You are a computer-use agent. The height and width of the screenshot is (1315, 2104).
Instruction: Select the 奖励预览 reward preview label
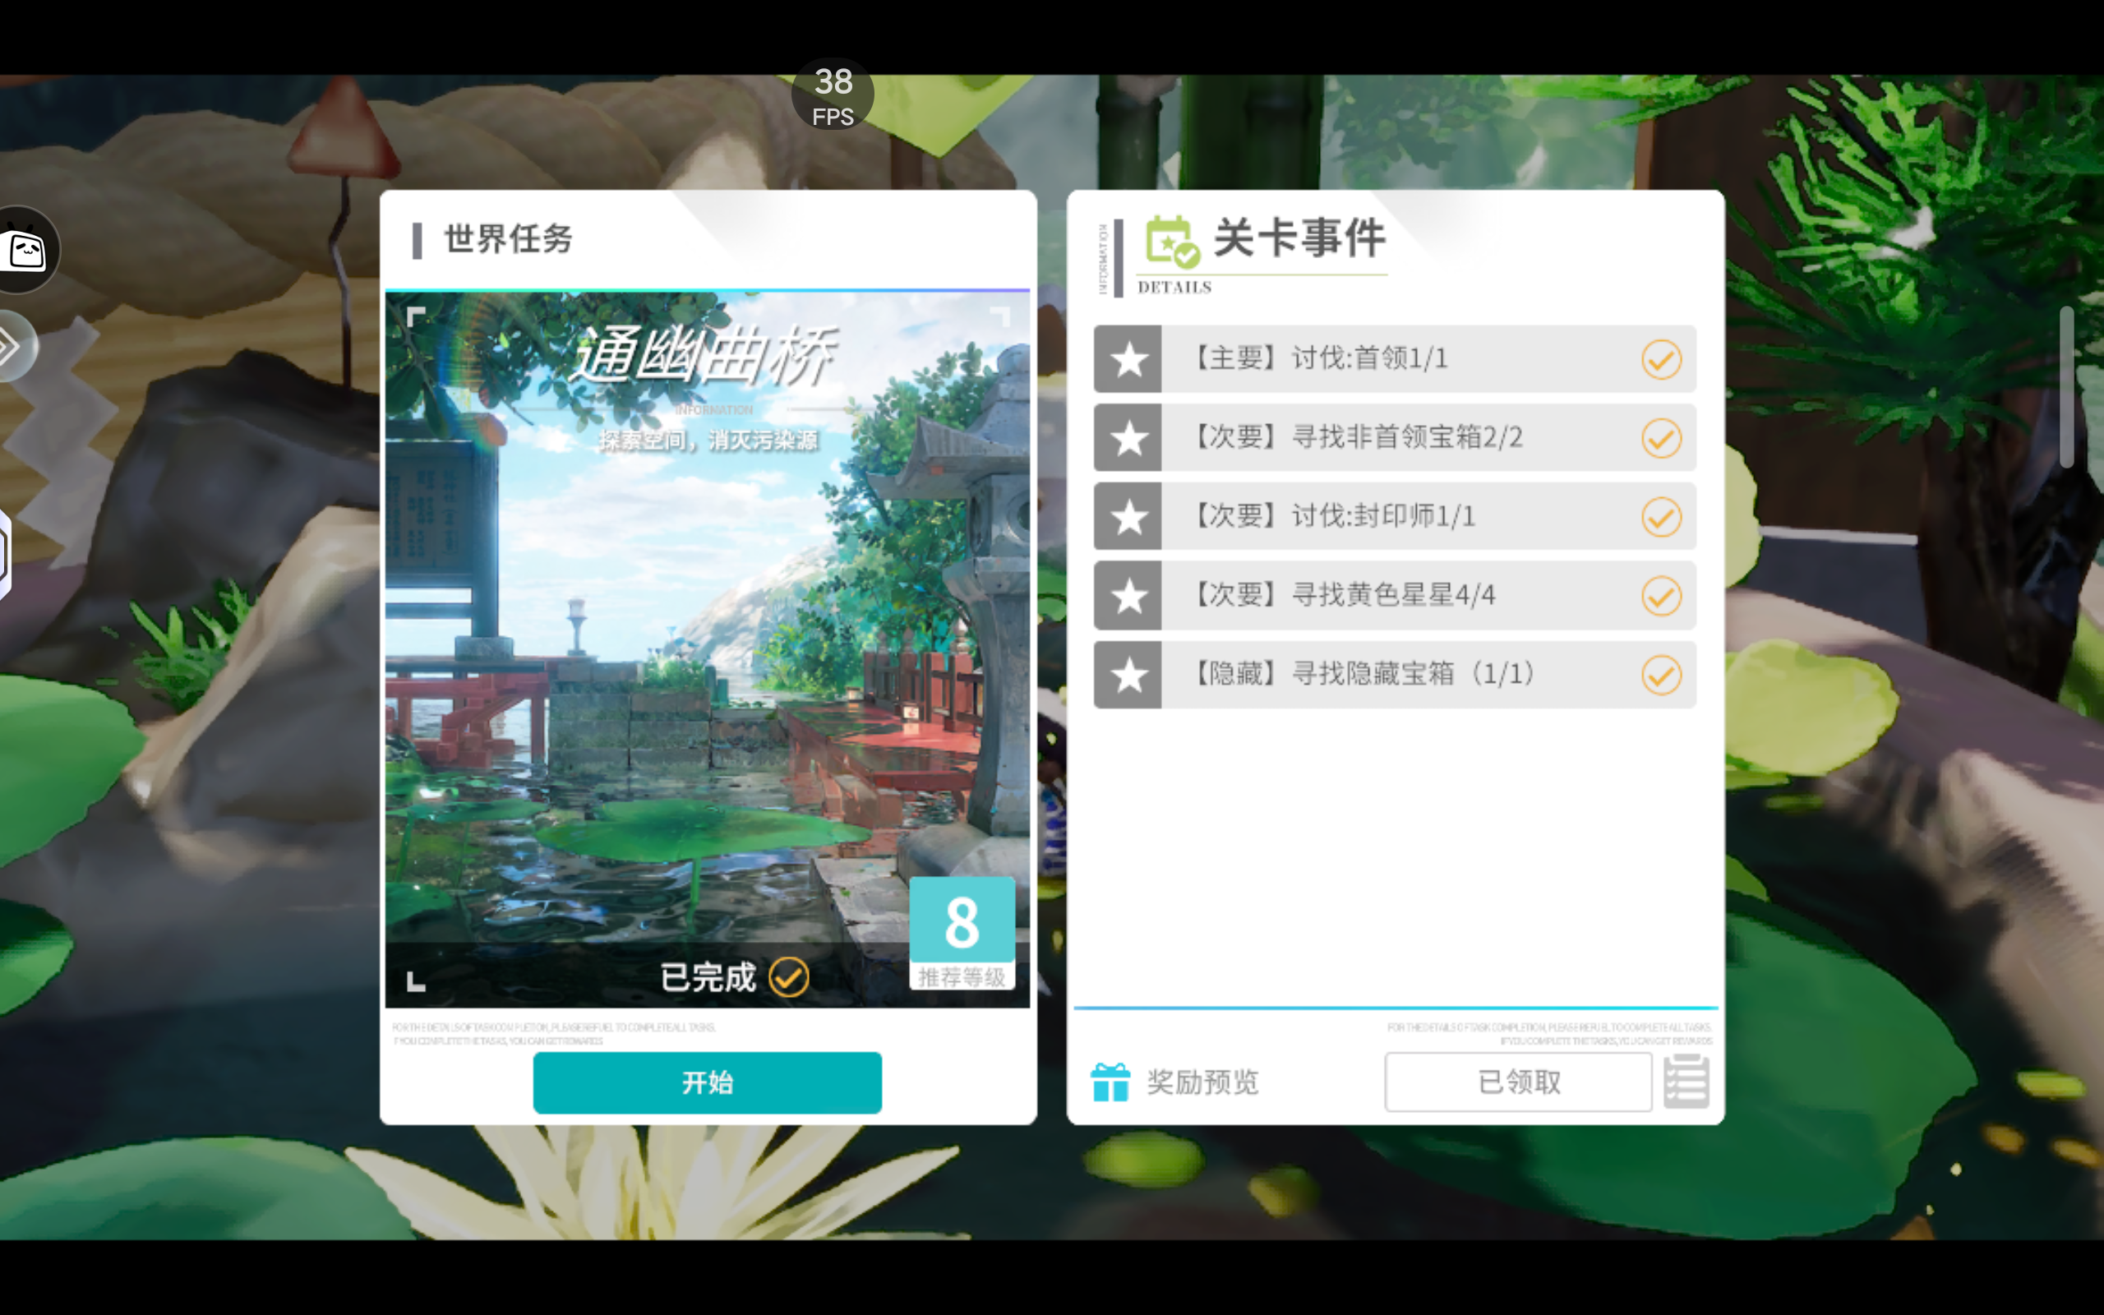[1202, 1082]
